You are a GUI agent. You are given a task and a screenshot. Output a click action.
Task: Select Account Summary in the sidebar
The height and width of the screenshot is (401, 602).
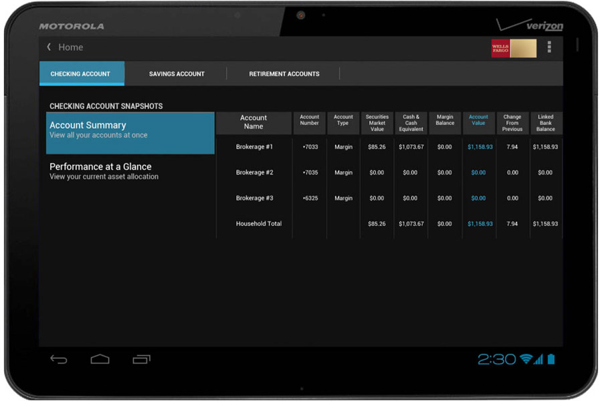130,130
